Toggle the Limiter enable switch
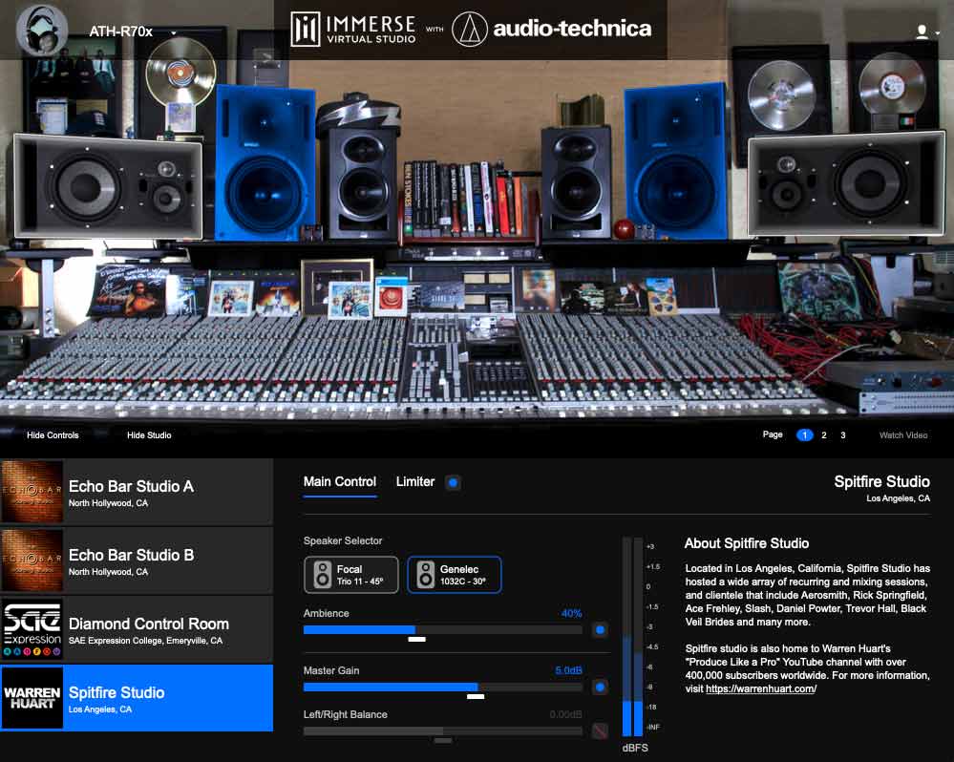The width and height of the screenshot is (954, 762). (451, 482)
